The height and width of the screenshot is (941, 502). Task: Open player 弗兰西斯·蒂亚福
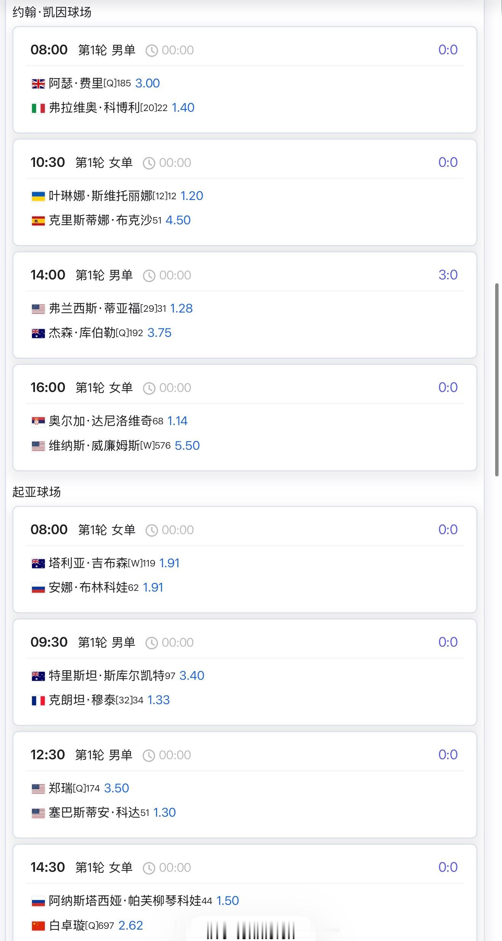click(94, 308)
